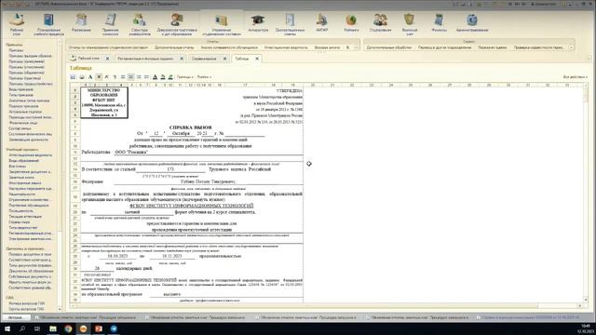The image size is (596, 335).
Task: Open Chrome from the taskbar
Action: (x=68, y=328)
